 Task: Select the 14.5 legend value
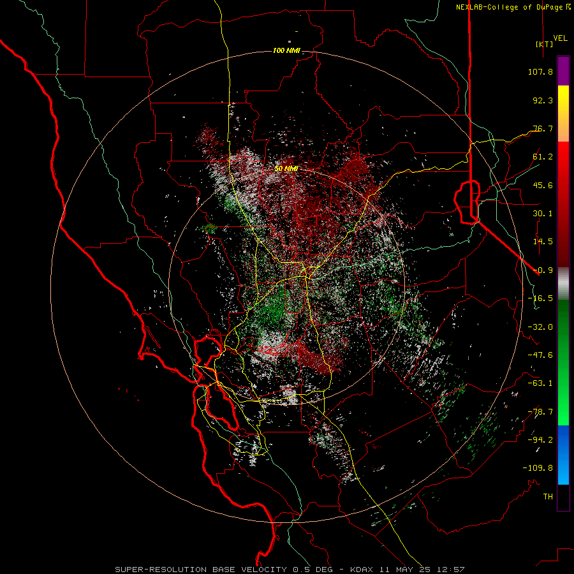coord(543,242)
